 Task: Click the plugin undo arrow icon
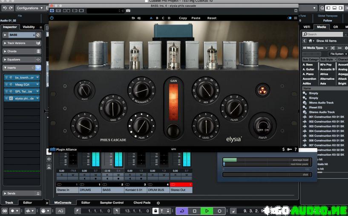(x=133, y=18)
